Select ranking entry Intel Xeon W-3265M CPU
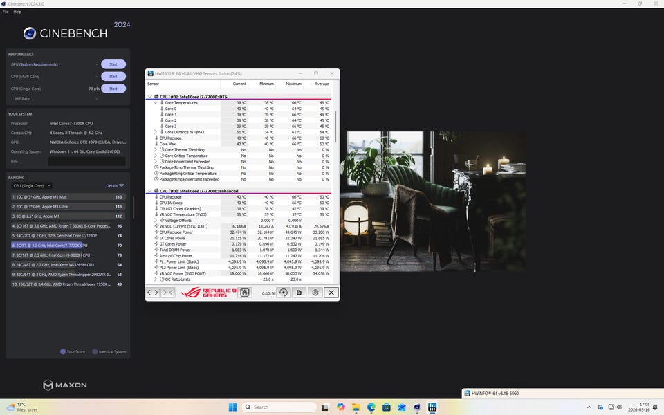664x415 pixels. pyautogui.click(x=68, y=265)
